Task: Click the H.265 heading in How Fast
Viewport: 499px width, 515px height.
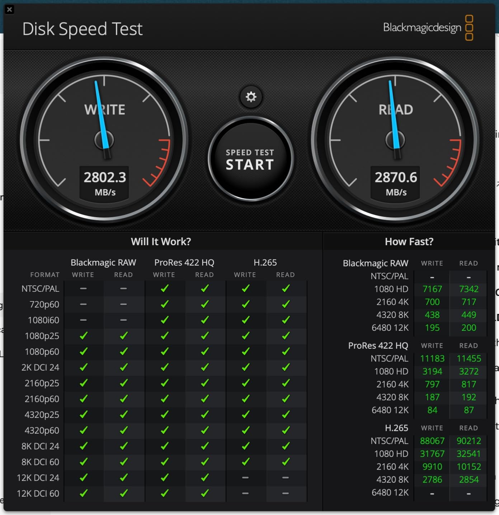Action: click(396, 428)
